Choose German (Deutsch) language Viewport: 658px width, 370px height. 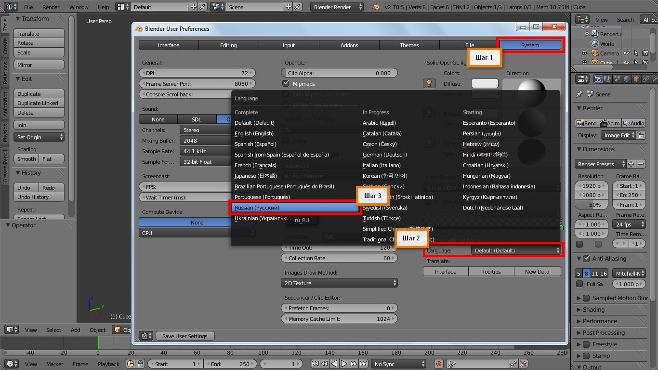[385, 155]
